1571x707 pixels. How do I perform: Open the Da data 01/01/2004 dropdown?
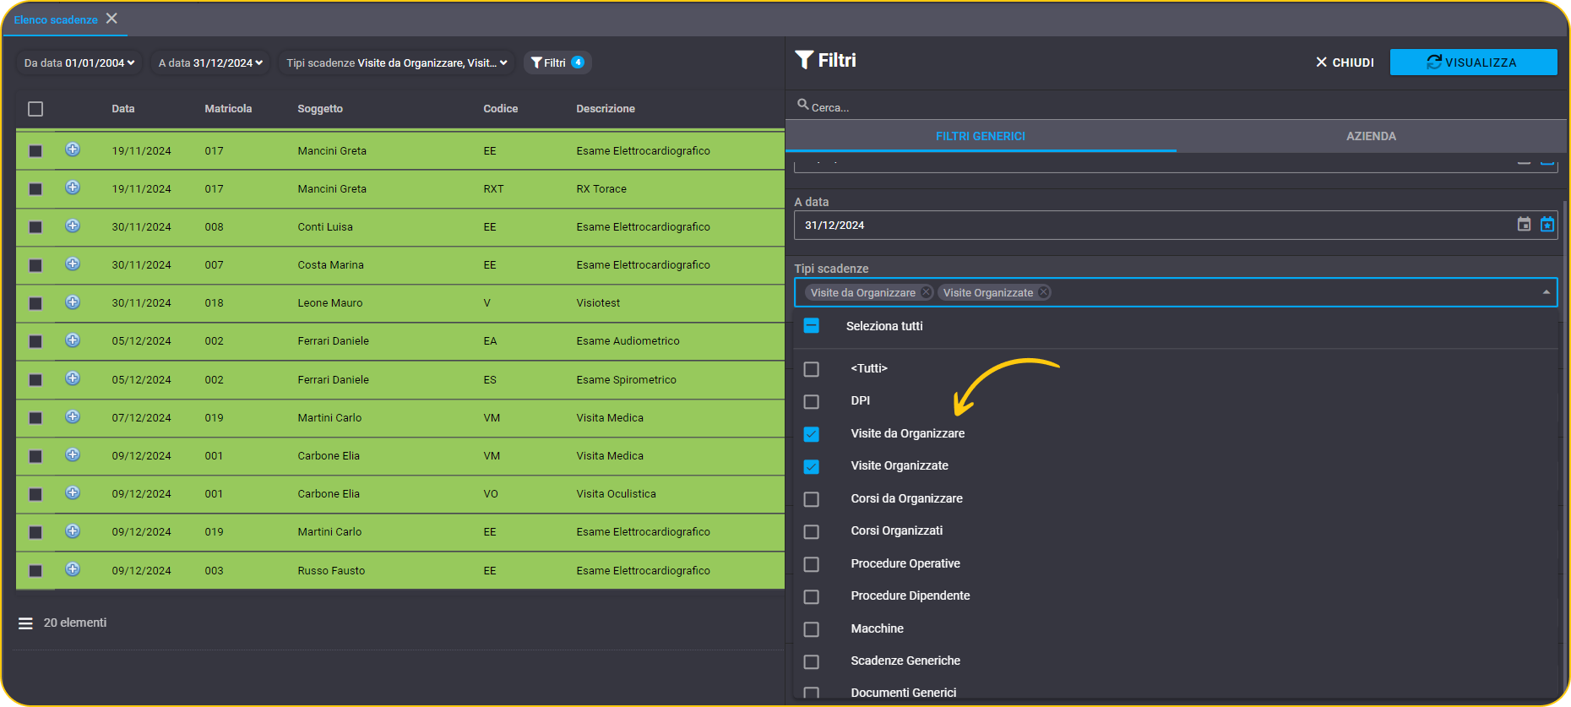(79, 63)
